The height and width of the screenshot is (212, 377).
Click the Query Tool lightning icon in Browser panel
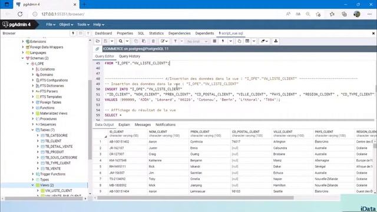pyautogui.click(x=73, y=33)
